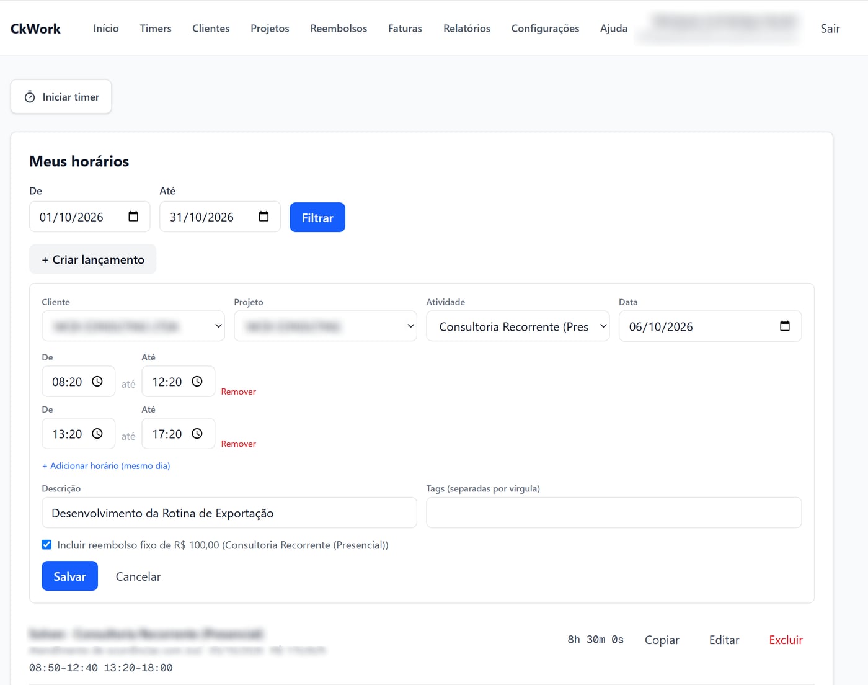Click the Criar lançamento button
This screenshot has width=868, height=685.
(x=93, y=259)
